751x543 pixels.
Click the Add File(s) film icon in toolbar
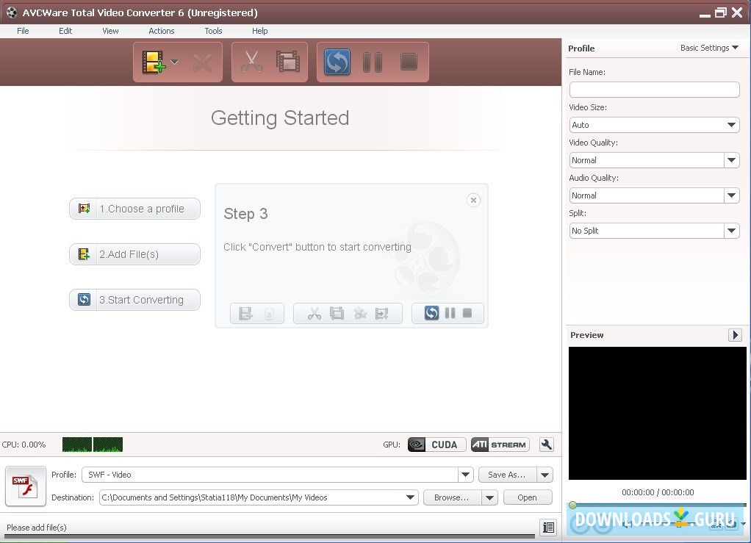tap(154, 62)
